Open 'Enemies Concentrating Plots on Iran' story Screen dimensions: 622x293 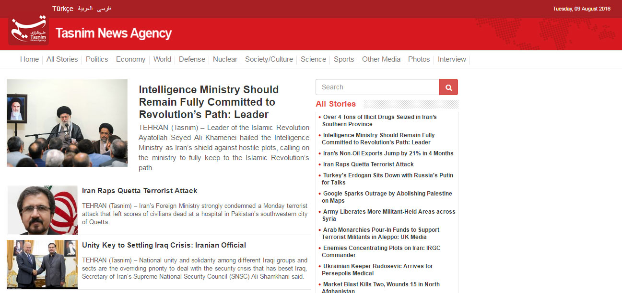381,251
